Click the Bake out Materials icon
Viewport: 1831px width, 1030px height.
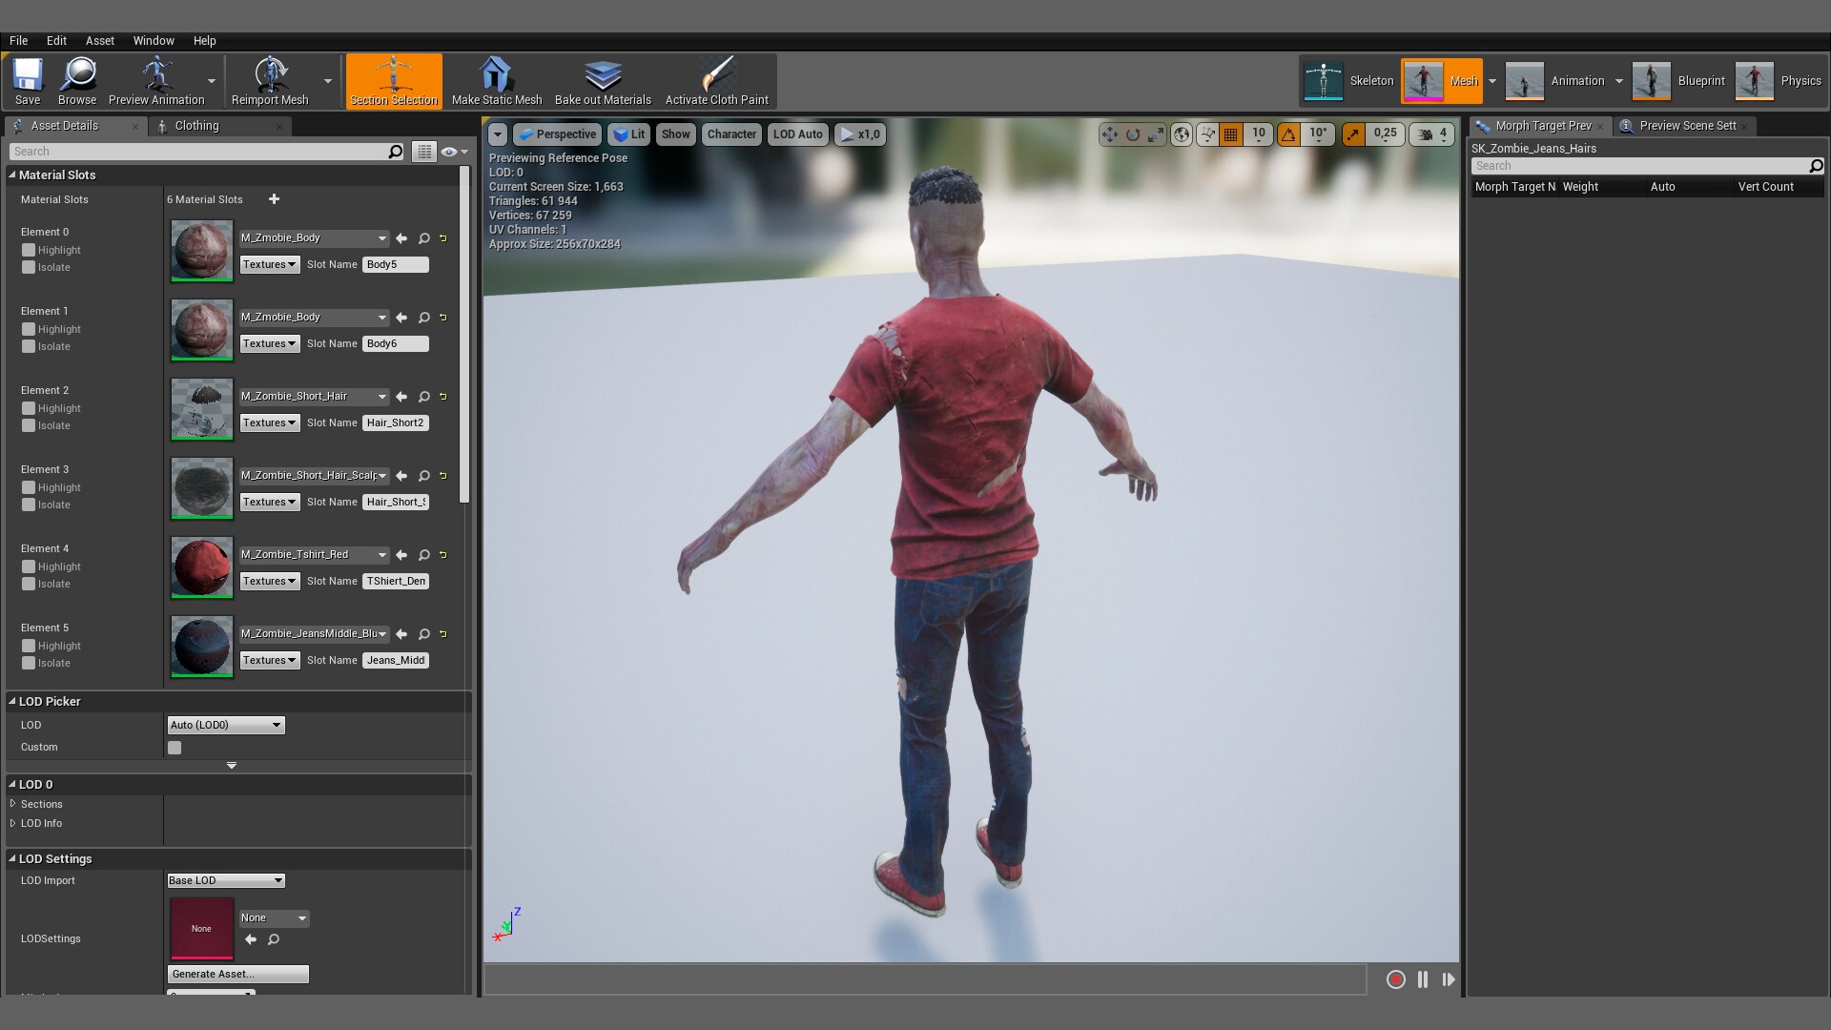point(603,75)
